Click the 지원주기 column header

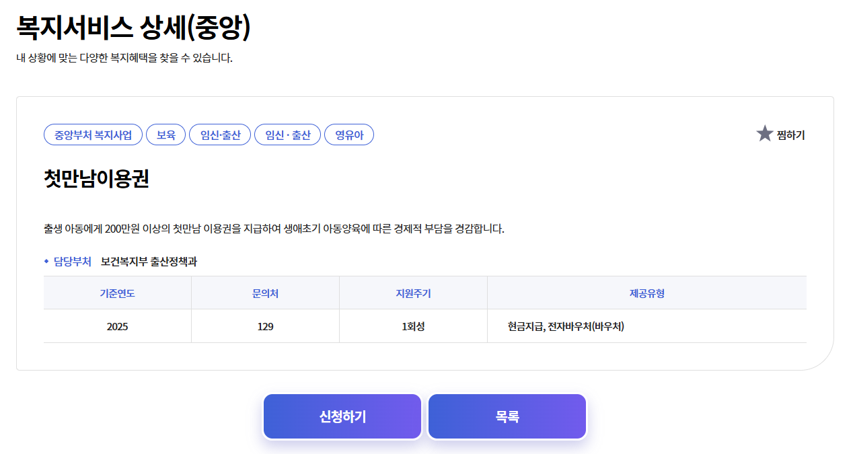coord(413,293)
